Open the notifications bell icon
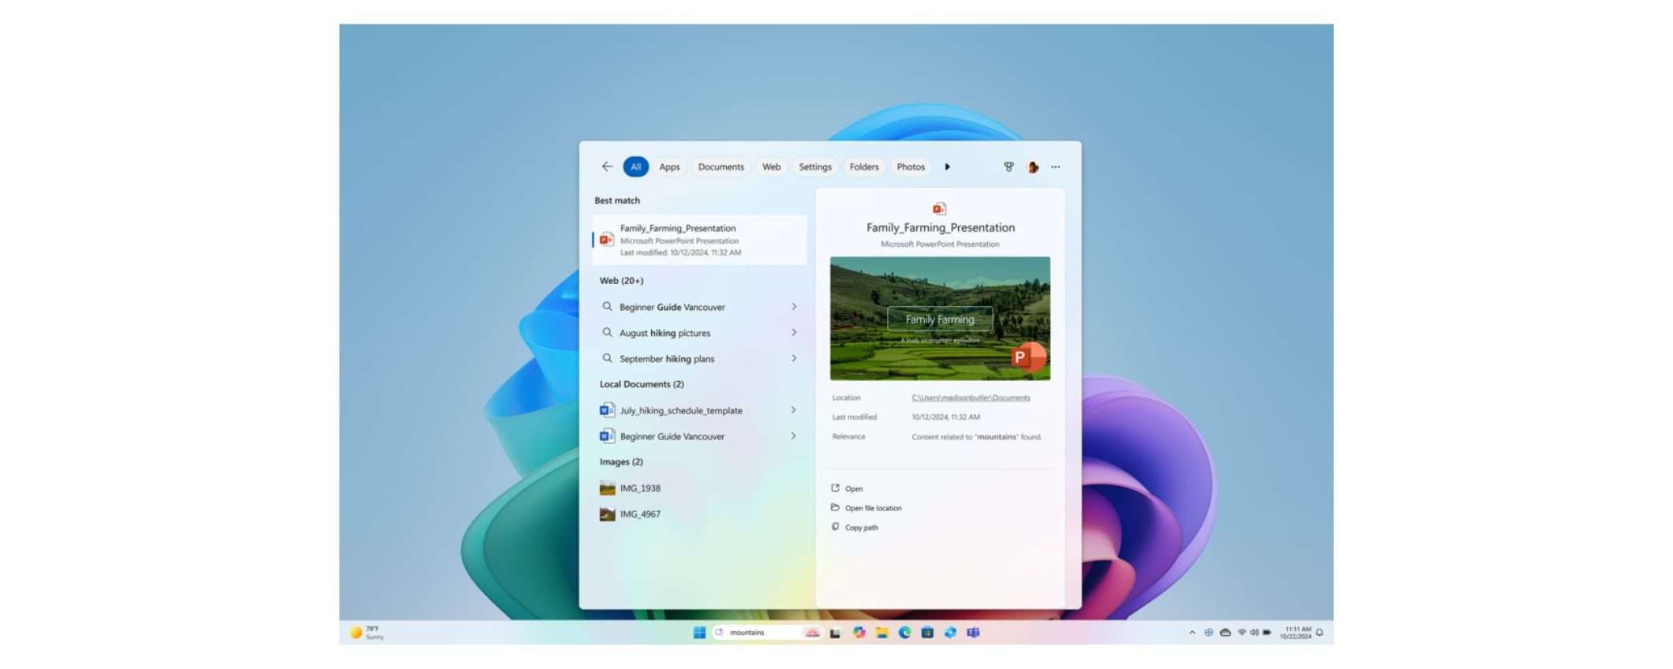The image size is (1673, 669). coord(1319,632)
